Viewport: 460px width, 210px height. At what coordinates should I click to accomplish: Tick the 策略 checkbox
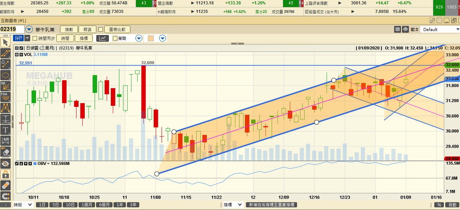click(115, 38)
